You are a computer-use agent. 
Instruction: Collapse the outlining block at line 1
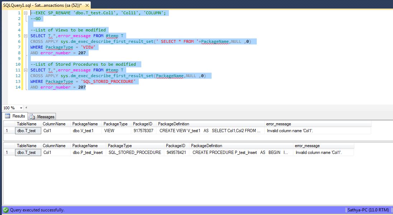click(x=25, y=13)
